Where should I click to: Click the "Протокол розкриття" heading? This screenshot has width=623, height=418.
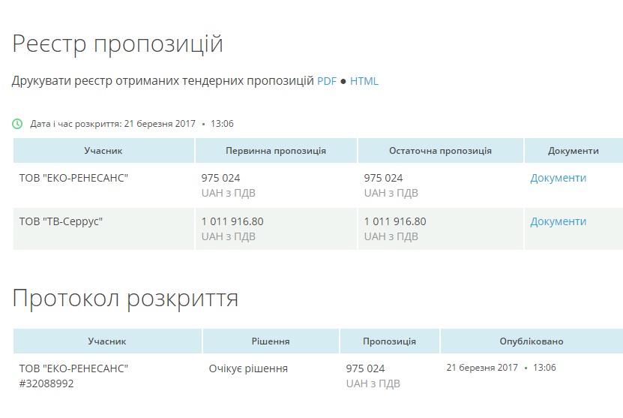(x=125, y=299)
